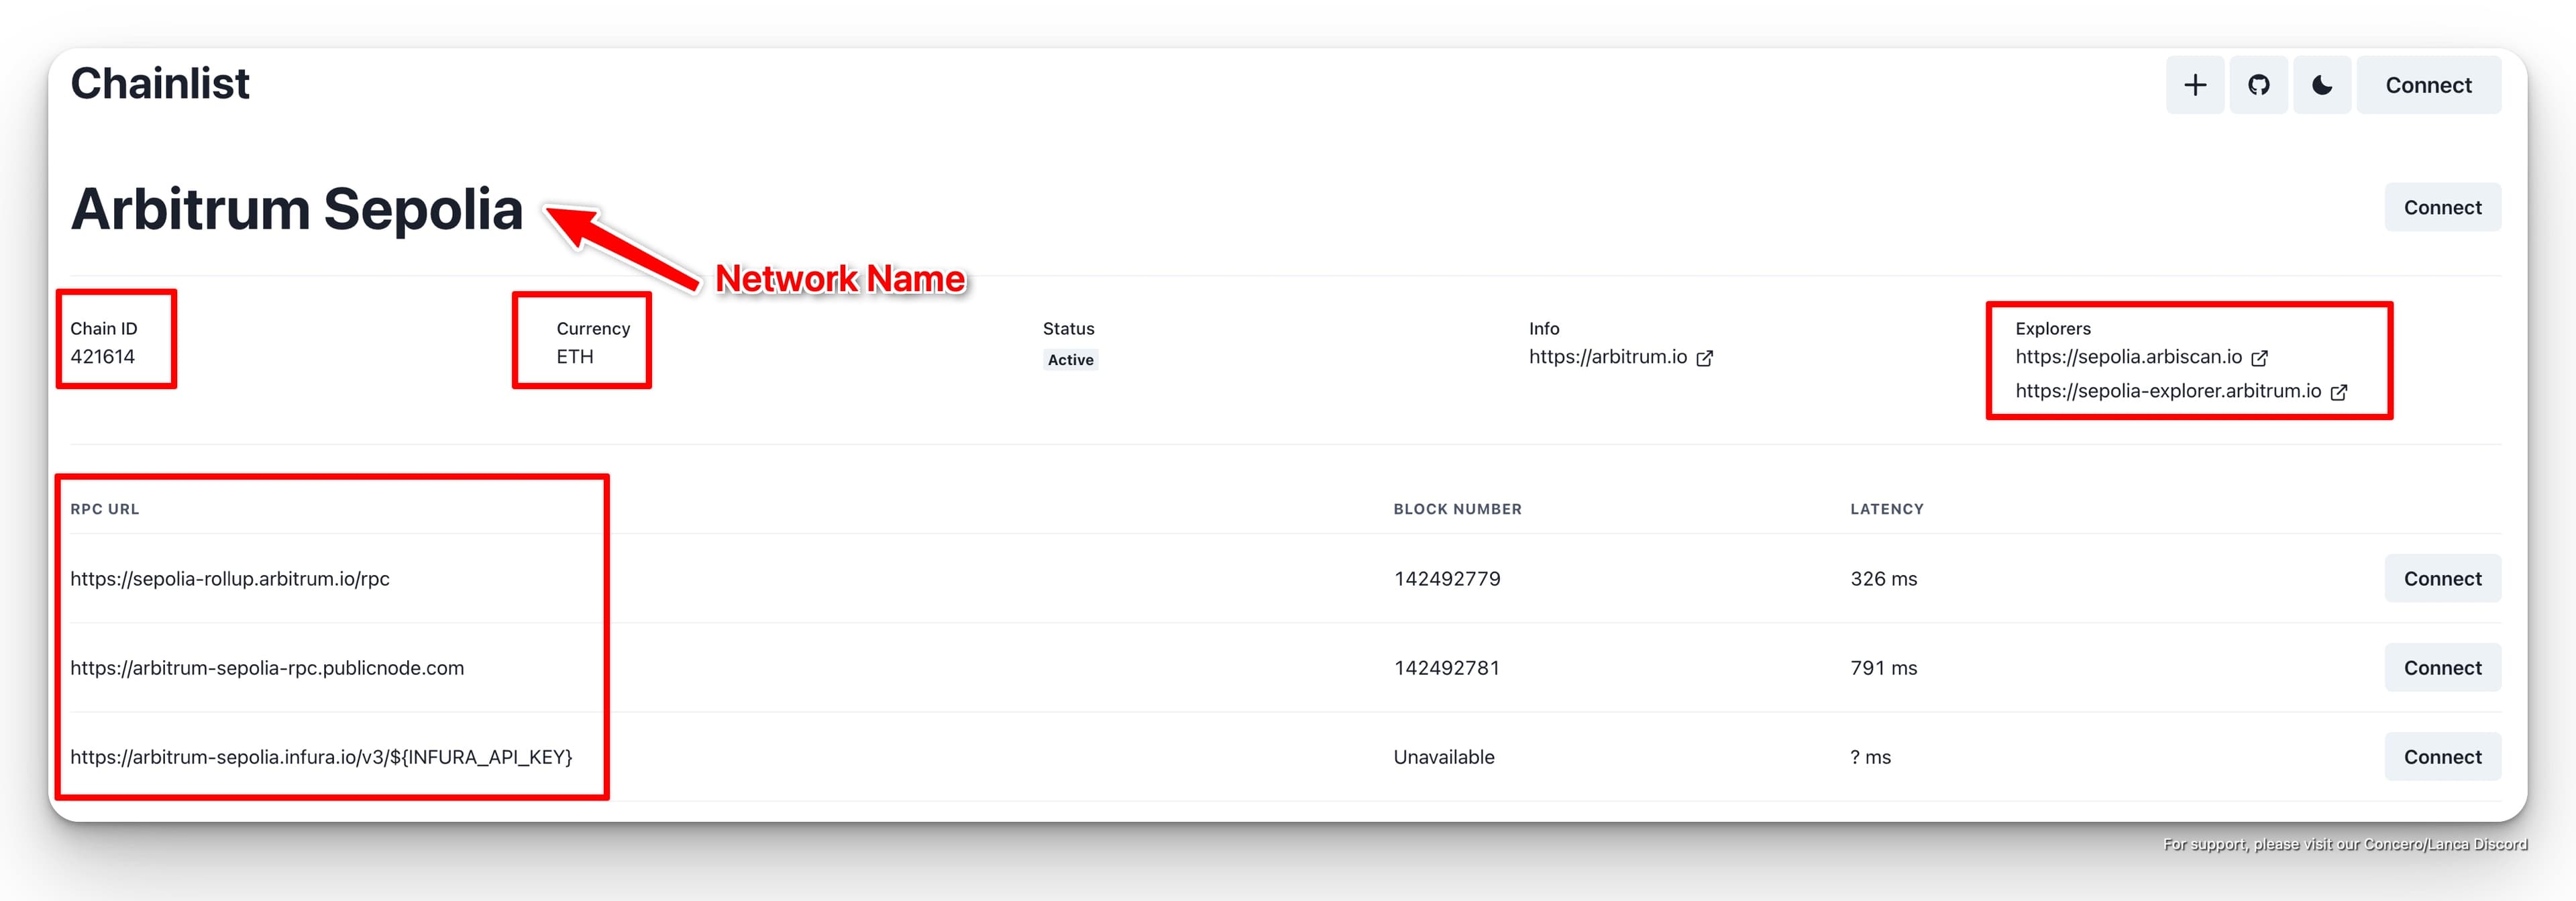Open https://sepolia.arbiscan.io explorer link
This screenshot has height=901, width=2576.
pos(2128,357)
